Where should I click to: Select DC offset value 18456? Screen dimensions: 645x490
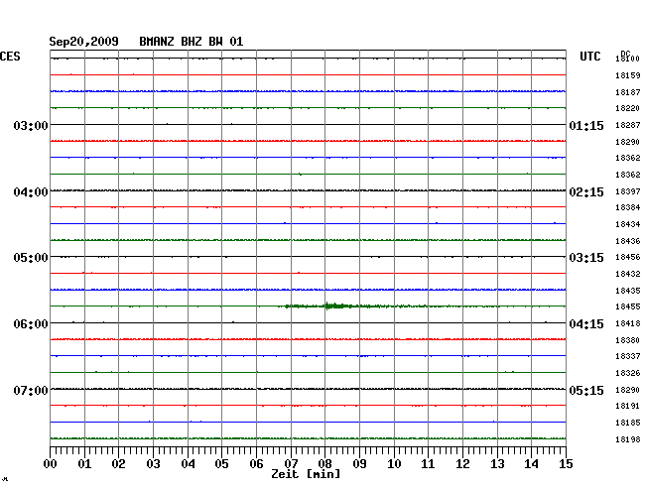[628, 257]
